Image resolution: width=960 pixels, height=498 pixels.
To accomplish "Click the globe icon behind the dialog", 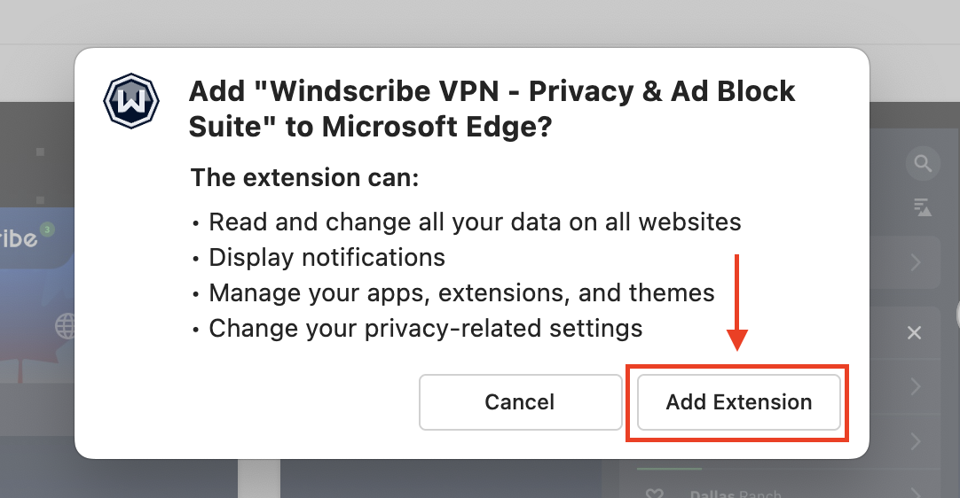I will (x=66, y=327).
